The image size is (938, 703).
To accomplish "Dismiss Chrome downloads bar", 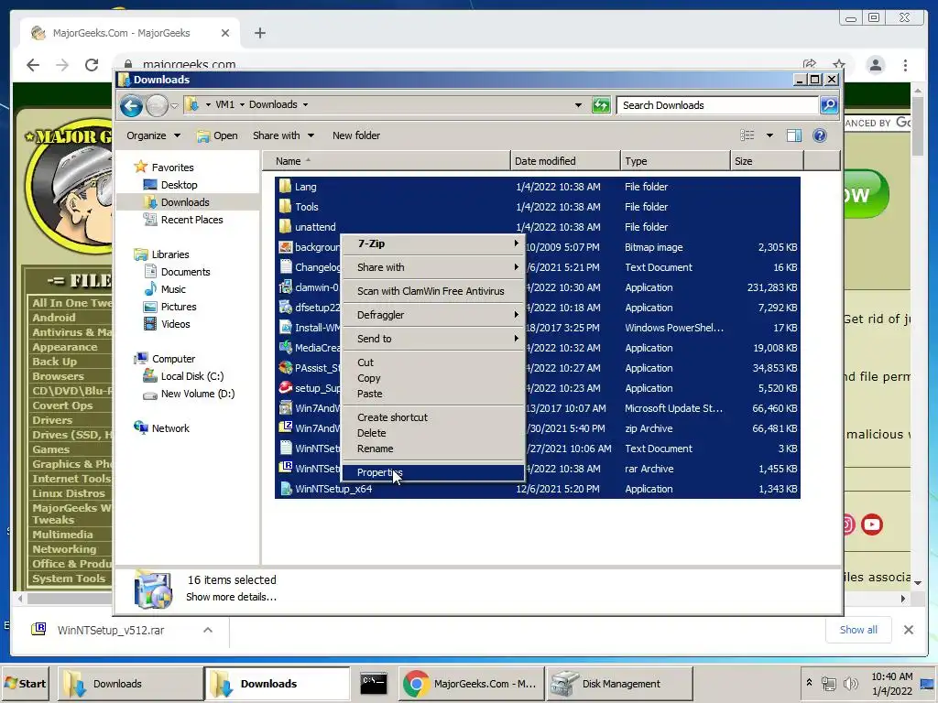I will coord(908,630).
